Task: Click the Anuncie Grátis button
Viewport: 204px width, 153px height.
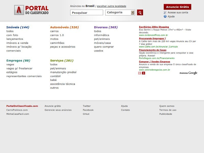Action: tap(177, 7)
